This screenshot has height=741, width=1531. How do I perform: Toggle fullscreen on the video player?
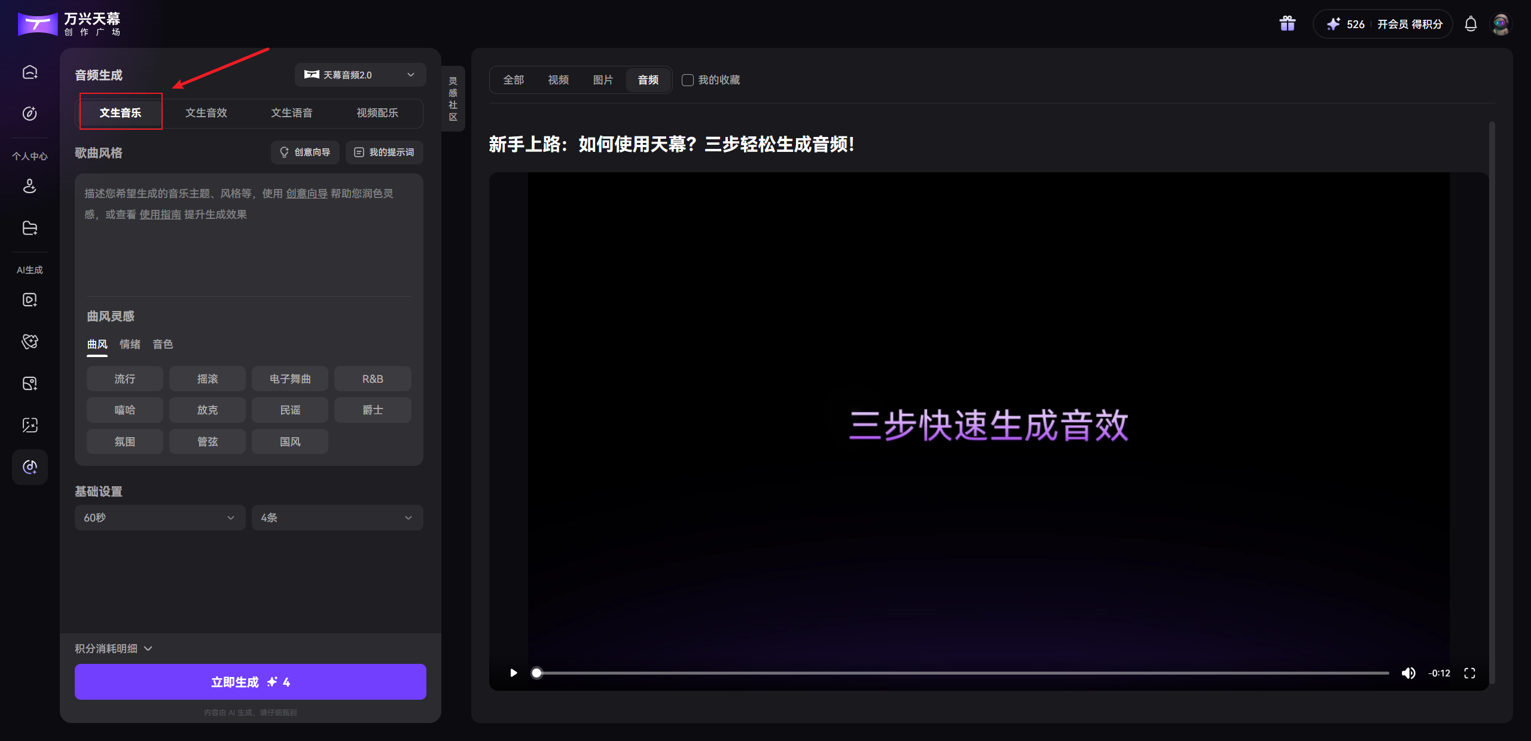1470,673
